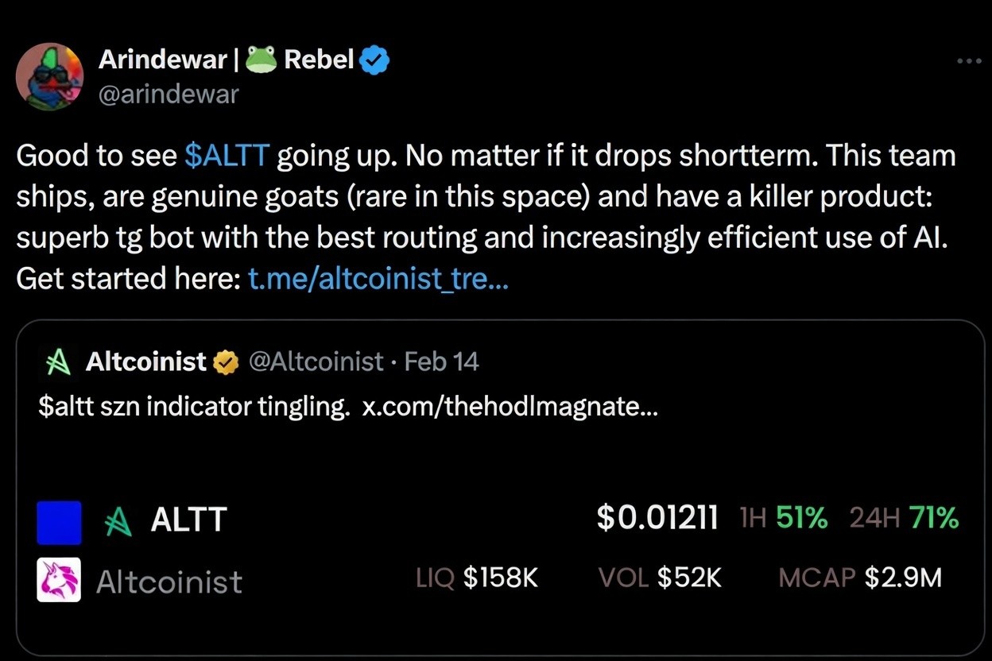Open the more options menu on the tweet
The image size is (992, 661).
click(968, 60)
